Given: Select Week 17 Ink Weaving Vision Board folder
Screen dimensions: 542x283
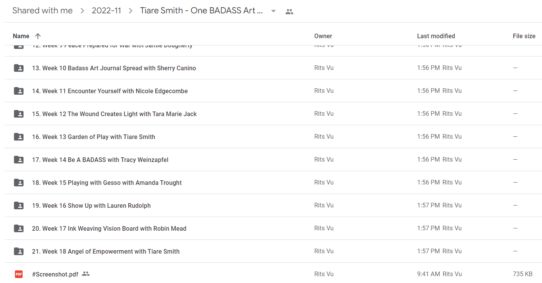Looking at the screenshot, I should click(273, 228).
